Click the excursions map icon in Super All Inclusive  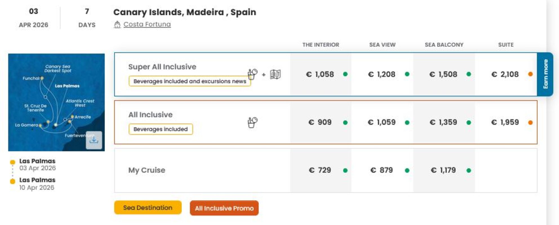(275, 75)
